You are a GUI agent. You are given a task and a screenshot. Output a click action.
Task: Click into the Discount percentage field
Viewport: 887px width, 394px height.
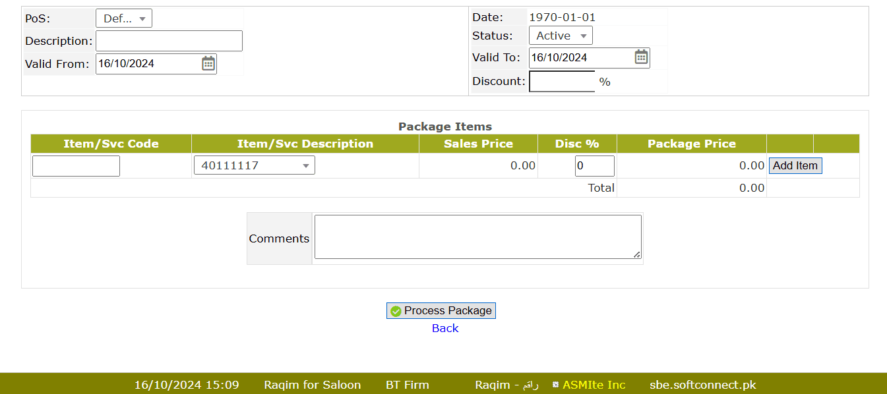pyautogui.click(x=562, y=82)
